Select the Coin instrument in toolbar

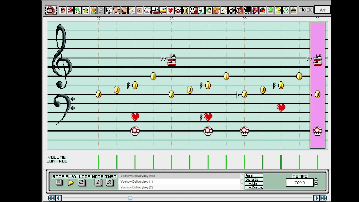click(x=186, y=10)
